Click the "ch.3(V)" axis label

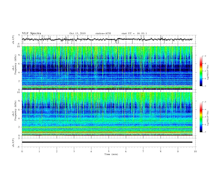click(13, 142)
